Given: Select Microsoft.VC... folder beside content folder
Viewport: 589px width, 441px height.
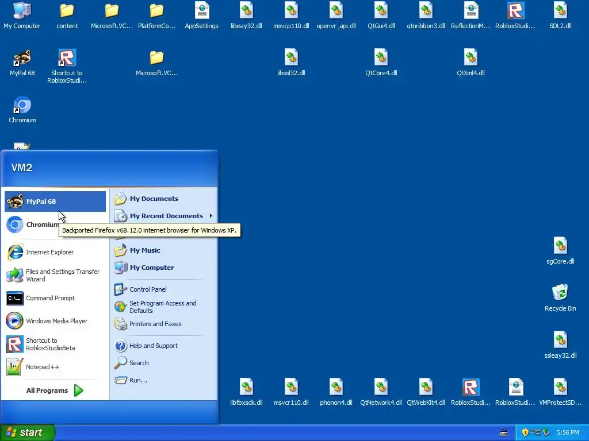Looking at the screenshot, I should coord(112,15).
